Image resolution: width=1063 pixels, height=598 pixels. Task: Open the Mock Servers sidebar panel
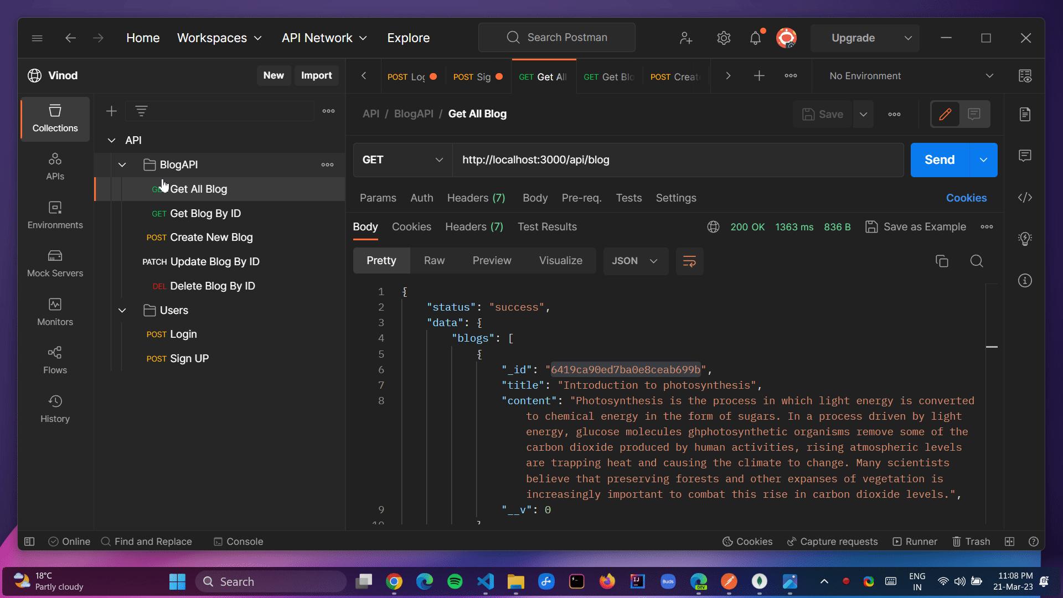point(55,263)
